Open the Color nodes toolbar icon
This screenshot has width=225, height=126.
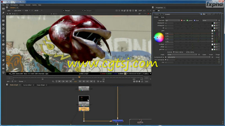pyautogui.click(x=3, y=25)
